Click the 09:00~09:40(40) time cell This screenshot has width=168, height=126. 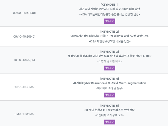(x=24, y=13)
